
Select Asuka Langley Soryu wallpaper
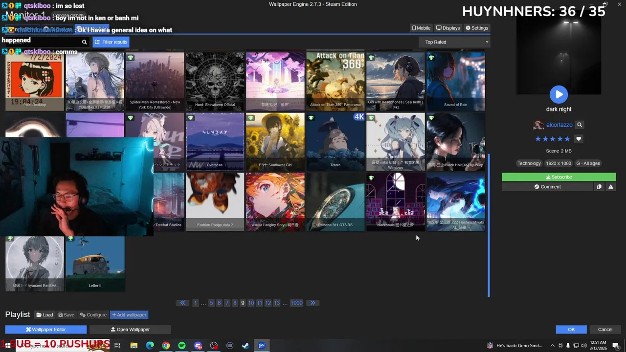(275, 202)
